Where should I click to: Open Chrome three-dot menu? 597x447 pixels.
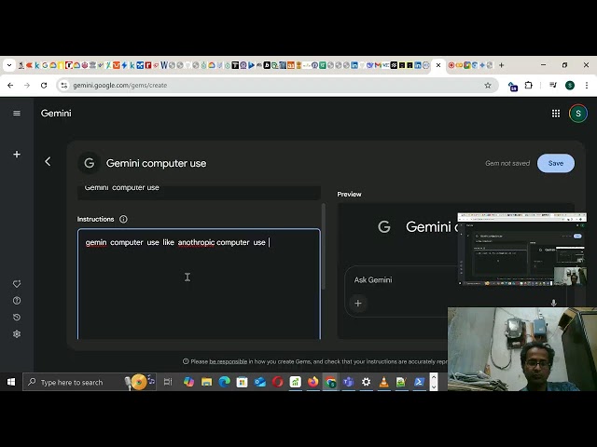[587, 85]
